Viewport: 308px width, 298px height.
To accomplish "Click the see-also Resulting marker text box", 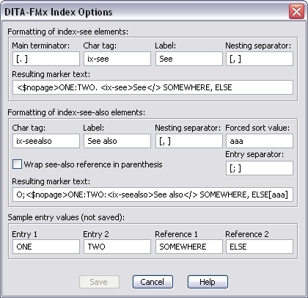I will (153, 195).
